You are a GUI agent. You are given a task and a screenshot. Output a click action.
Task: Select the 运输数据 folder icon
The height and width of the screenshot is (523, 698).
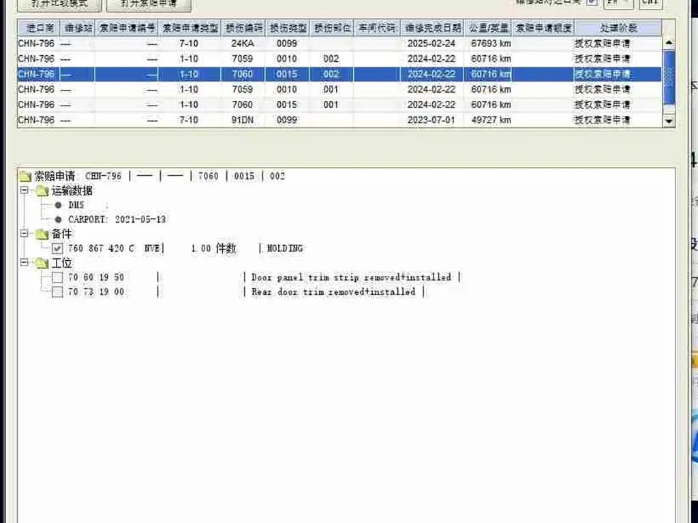coord(42,191)
